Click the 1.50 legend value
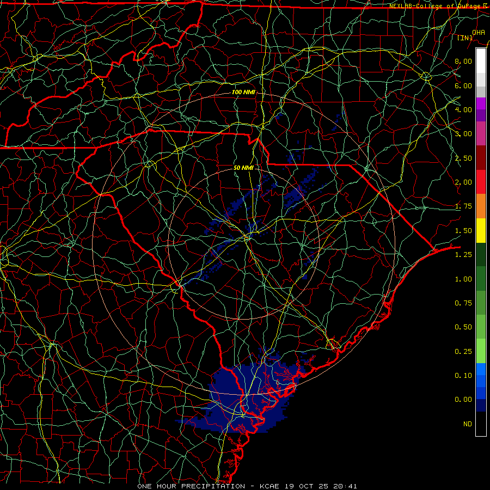The image size is (490, 490). (463, 231)
